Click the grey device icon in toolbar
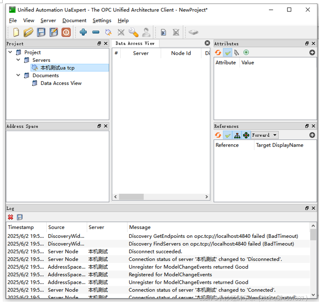 [193, 32]
